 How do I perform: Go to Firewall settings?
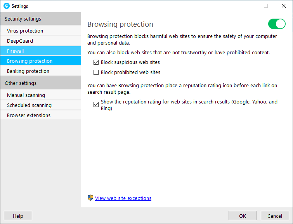[16, 51]
